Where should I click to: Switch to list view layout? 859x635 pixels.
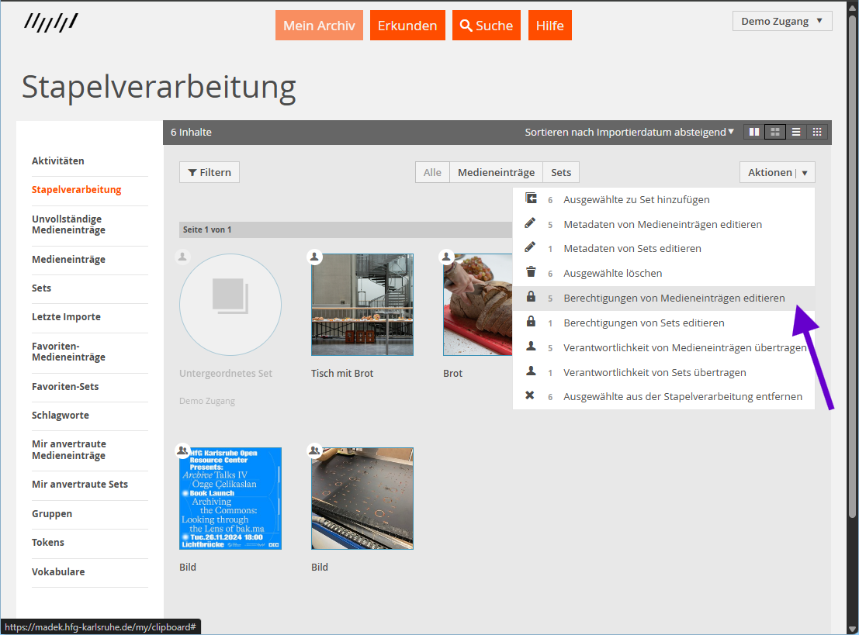click(x=795, y=132)
